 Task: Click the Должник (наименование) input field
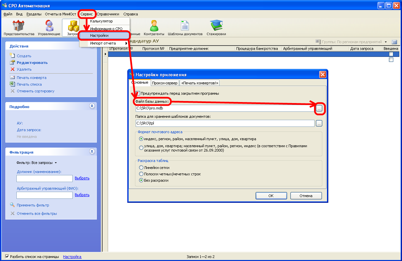[45, 178]
